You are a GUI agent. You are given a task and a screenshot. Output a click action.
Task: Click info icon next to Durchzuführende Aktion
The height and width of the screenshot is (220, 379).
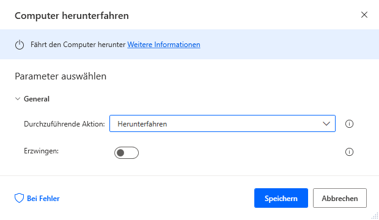pos(349,124)
